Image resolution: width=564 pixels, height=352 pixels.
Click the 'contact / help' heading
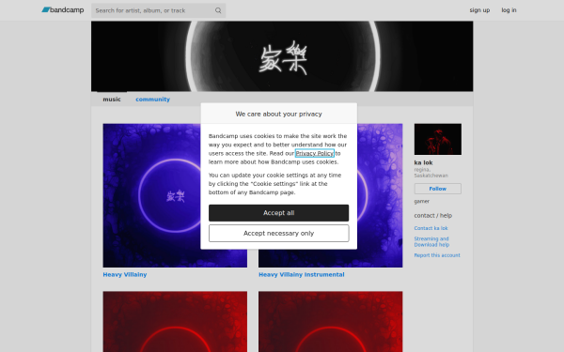point(433,216)
